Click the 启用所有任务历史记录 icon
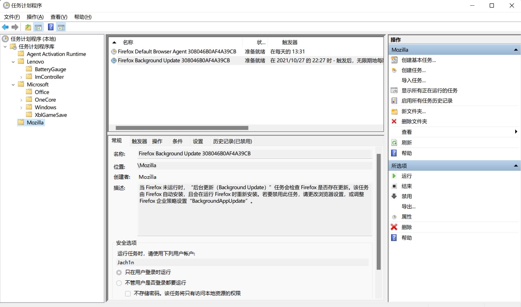The image size is (521, 307). 394,101
